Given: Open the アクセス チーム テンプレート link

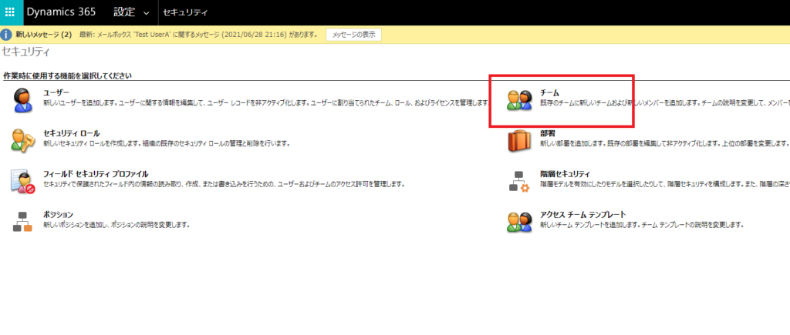Looking at the screenshot, I should click(583, 215).
